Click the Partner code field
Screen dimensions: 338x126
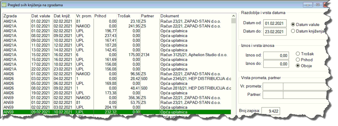pyautogui.click(x=273, y=95)
